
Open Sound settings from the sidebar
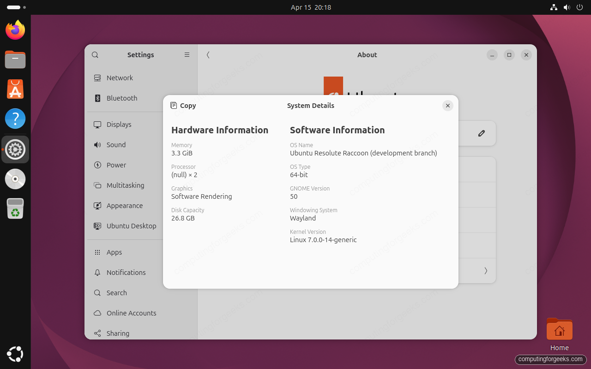(x=97, y=144)
